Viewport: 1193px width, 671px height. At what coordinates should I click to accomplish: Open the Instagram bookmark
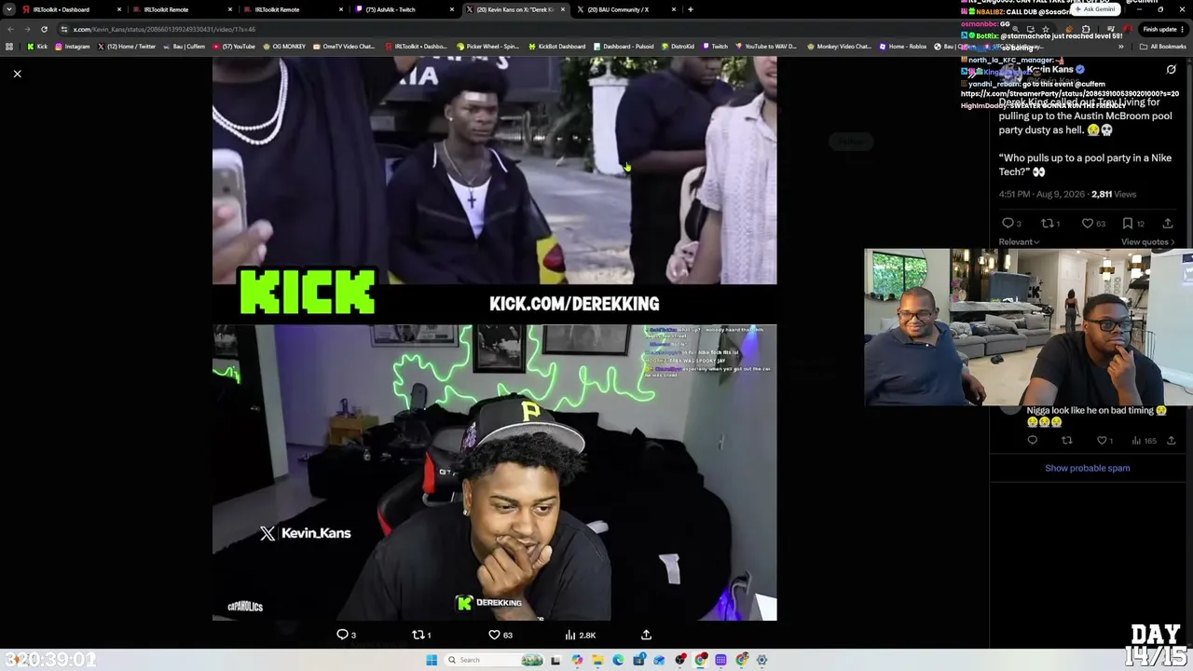pyautogui.click(x=72, y=47)
